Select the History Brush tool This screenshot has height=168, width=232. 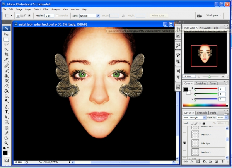(x=6, y=81)
